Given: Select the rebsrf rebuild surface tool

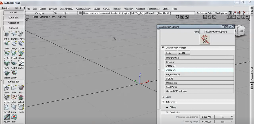Looking at the screenshot, I should (x=21, y=97).
